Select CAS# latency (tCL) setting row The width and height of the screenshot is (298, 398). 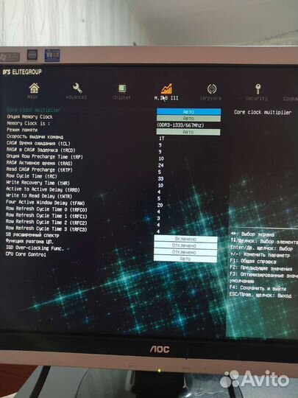[38, 144]
